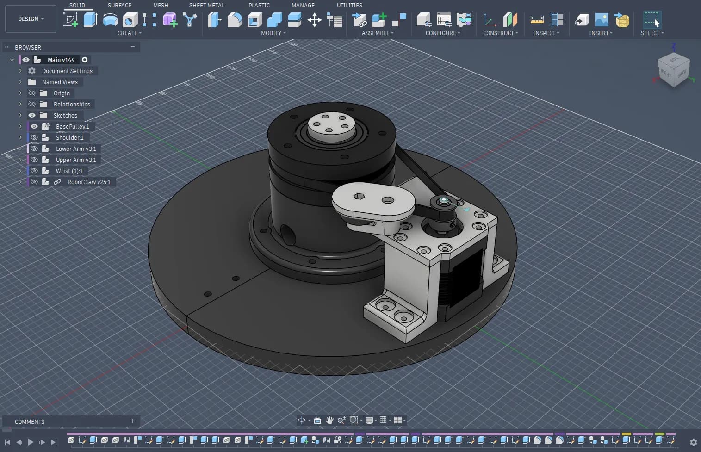Viewport: 701px width, 452px height.
Task: Click the Grid and Snaps icon
Action: [383, 420]
